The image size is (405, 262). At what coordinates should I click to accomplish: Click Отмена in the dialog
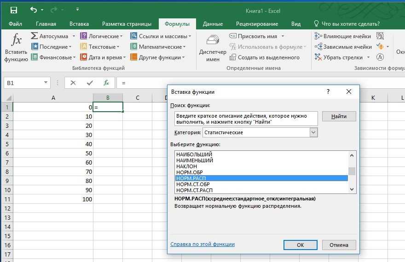[339, 245]
